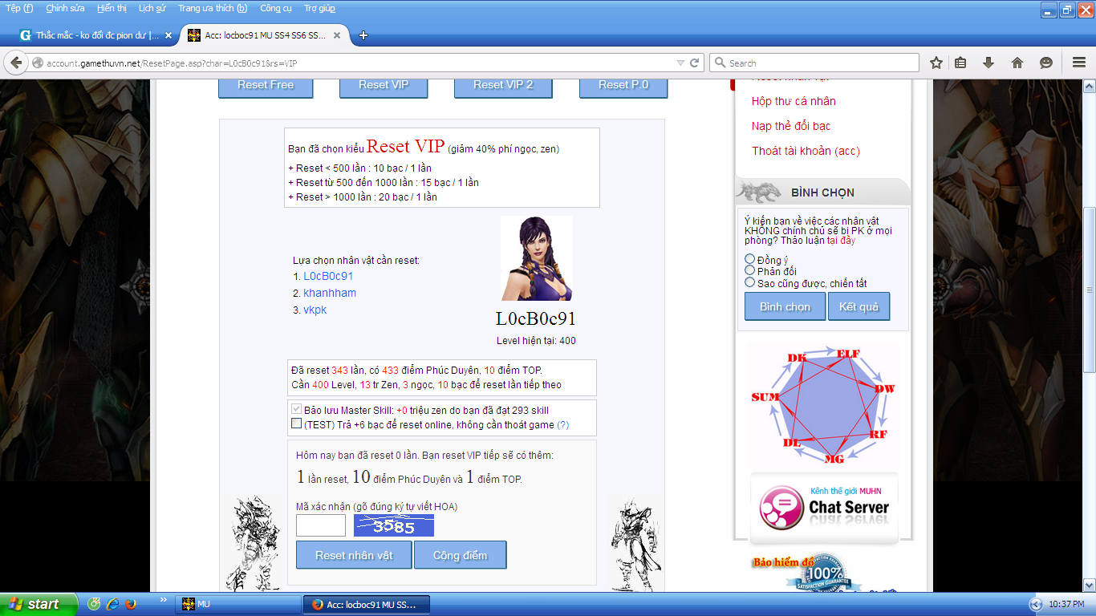1096x616 pixels.
Task: Click the search magnifier icon
Action: [x=720, y=63]
